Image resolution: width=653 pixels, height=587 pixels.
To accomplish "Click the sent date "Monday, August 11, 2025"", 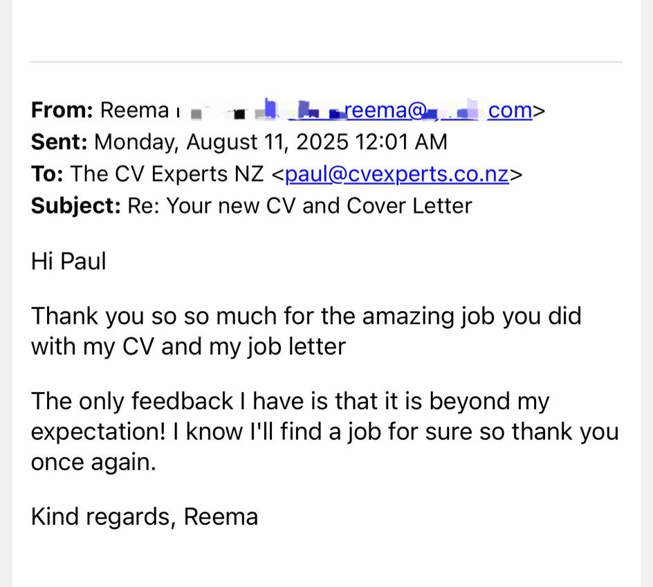I will pyautogui.click(x=221, y=142).
